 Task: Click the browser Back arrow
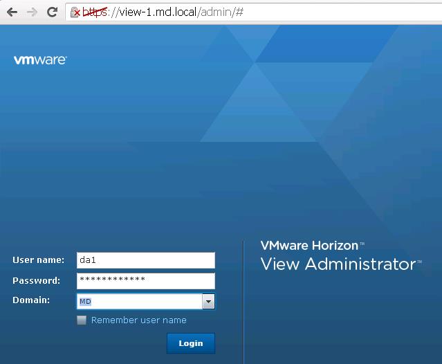tap(12, 12)
